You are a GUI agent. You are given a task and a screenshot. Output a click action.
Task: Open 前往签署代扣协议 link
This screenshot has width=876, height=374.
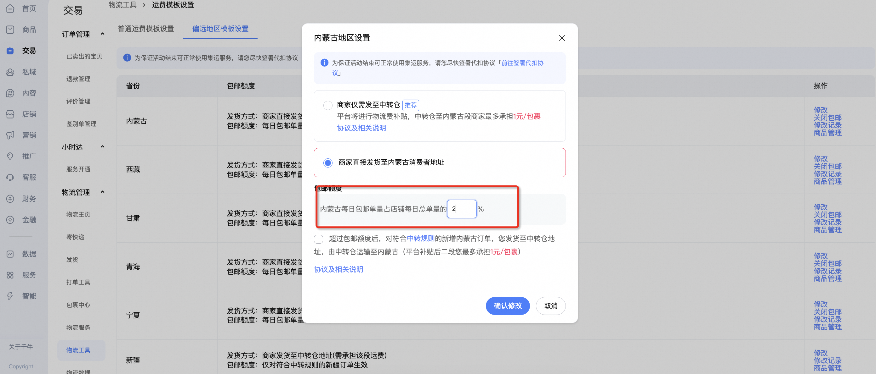click(522, 63)
